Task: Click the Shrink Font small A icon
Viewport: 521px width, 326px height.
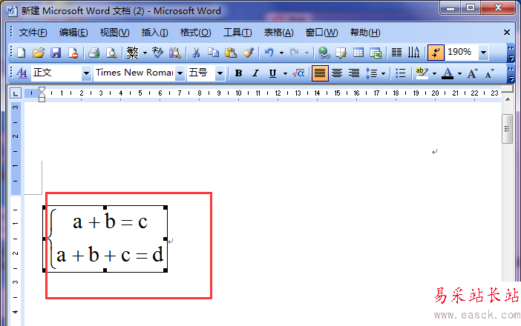Action: pos(489,73)
